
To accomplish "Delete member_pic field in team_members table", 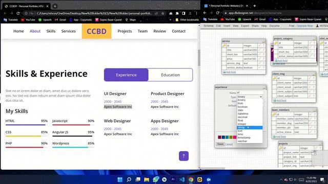I will point(315,127).
